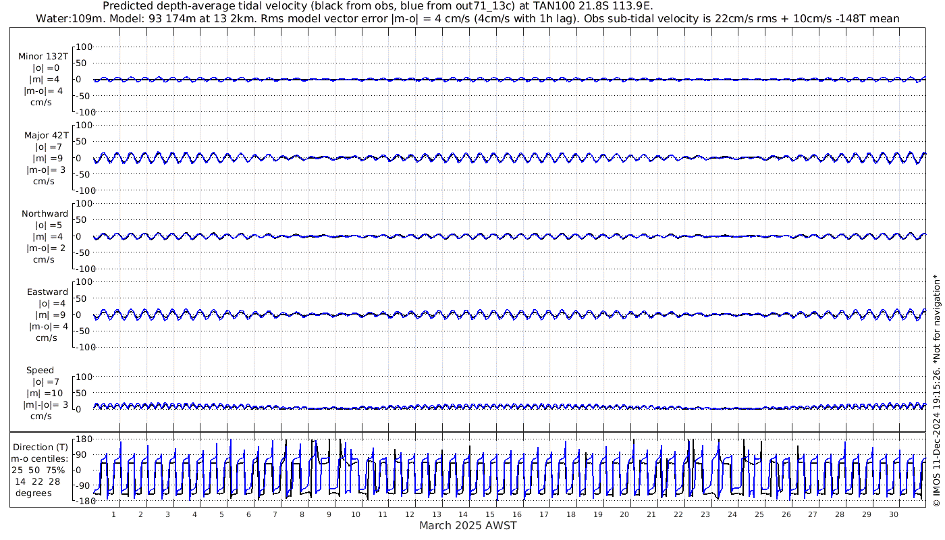Click the '14 22 28' centile values
Image resolution: width=945 pixels, height=540 pixels.
click(x=37, y=482)
